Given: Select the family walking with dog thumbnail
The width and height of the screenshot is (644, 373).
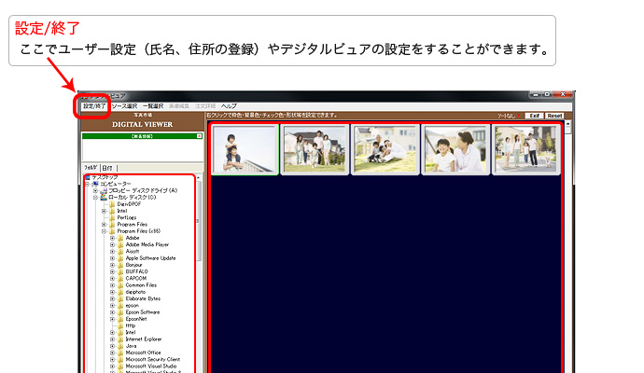Looking at the screenshot, I should coord(525,149).
